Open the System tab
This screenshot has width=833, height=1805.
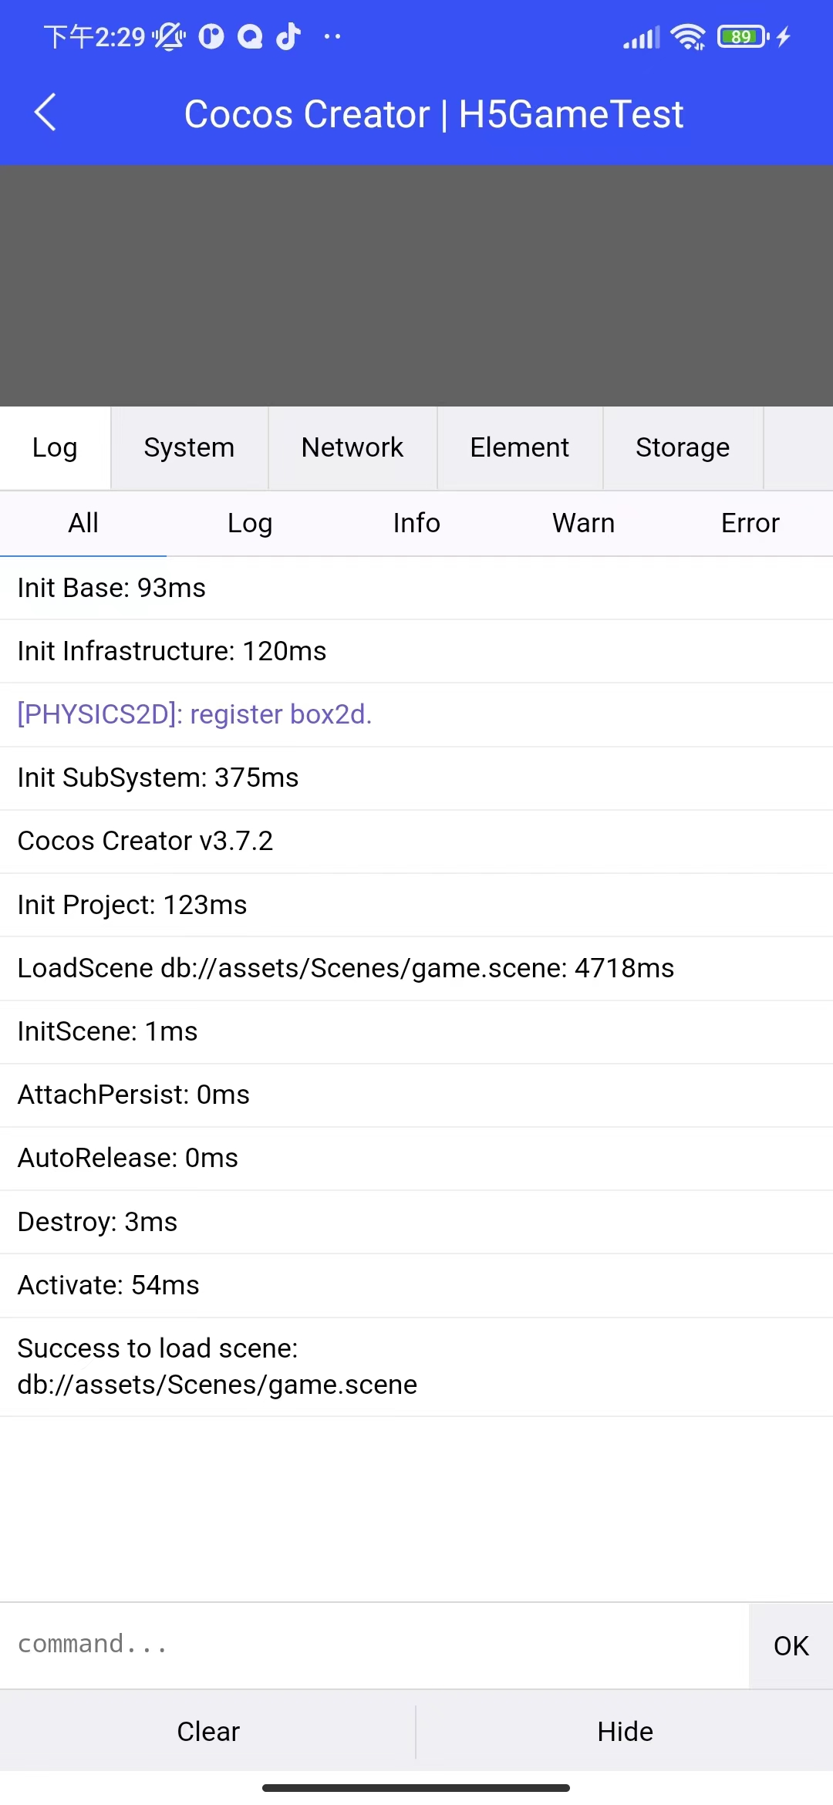[189, 447]
